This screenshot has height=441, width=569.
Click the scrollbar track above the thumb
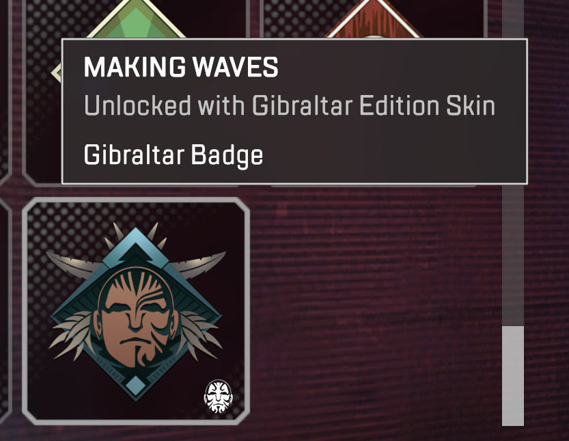513,254
